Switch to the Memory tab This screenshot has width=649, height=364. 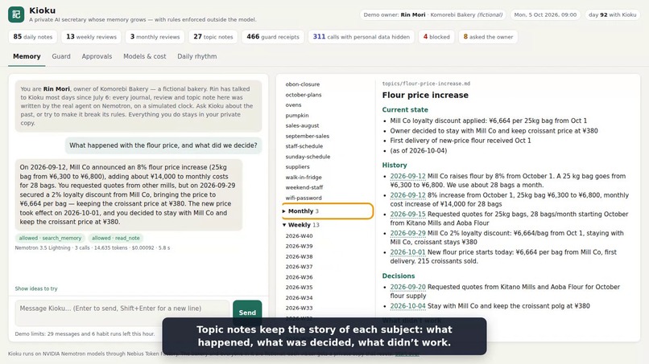click(27, 56)
